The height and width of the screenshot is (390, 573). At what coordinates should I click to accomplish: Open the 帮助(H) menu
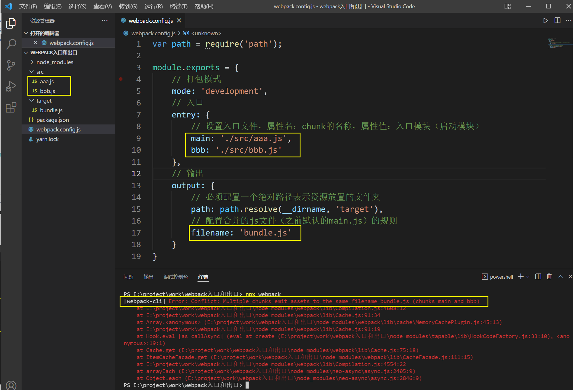204,6
